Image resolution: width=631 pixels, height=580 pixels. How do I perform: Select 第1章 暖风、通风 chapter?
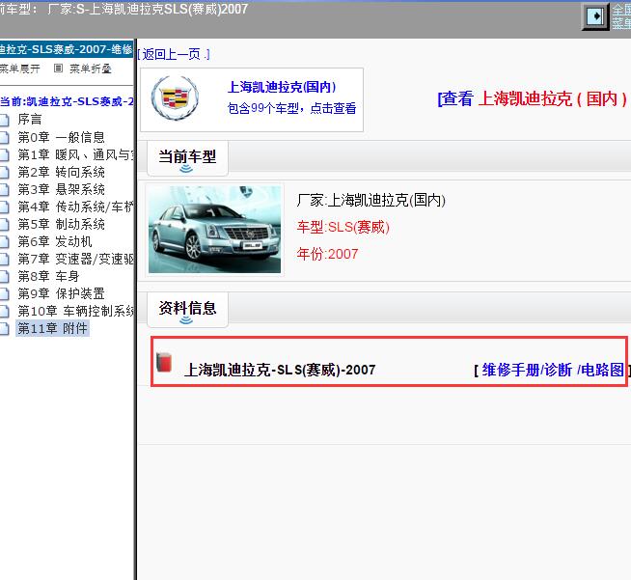[75, 154]
